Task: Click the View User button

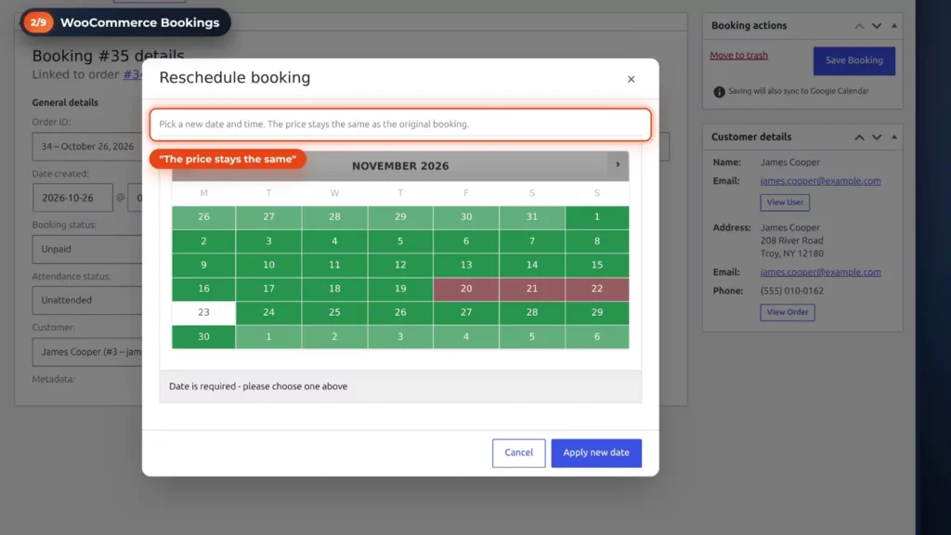Action: pos(785,202)
